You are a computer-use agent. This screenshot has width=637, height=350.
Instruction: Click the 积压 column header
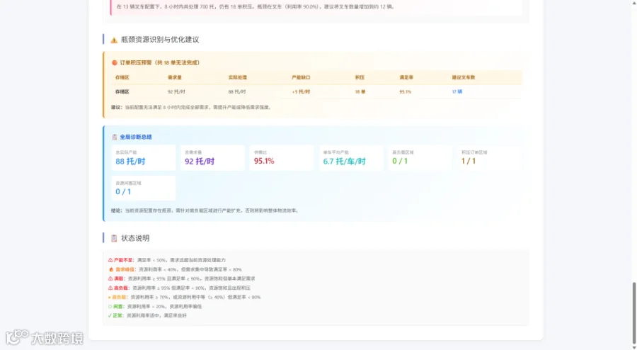click(x=360, y=77)
